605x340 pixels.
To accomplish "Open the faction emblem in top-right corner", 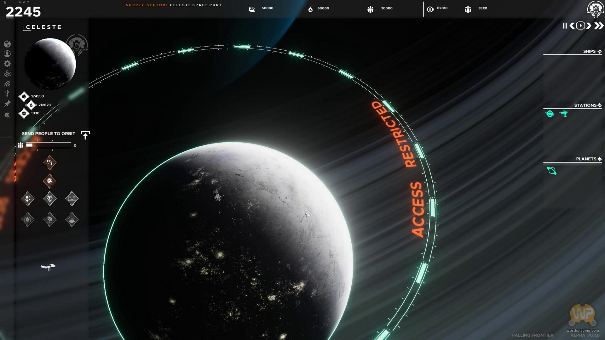I will pos(595,9).
